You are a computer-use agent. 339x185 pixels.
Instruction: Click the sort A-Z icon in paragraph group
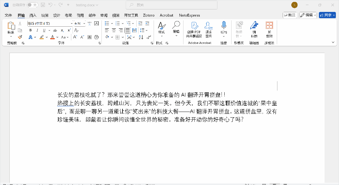(x=140, y=37)
